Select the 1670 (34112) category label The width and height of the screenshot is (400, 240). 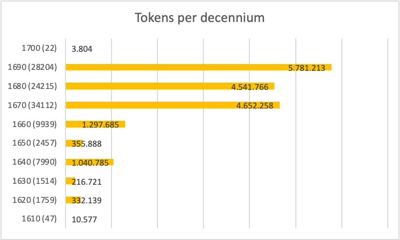(33, 105)
